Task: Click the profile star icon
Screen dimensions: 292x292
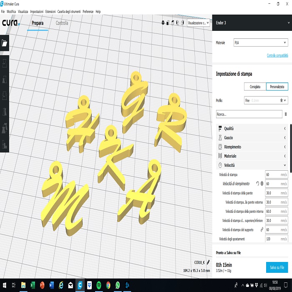Action: click(x=282, y=101)
